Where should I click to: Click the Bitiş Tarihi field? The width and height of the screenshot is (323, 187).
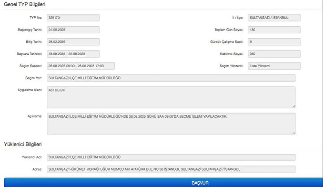73,42
